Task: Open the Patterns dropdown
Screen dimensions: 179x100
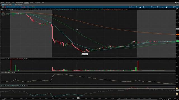Action: tap(176, 7)
